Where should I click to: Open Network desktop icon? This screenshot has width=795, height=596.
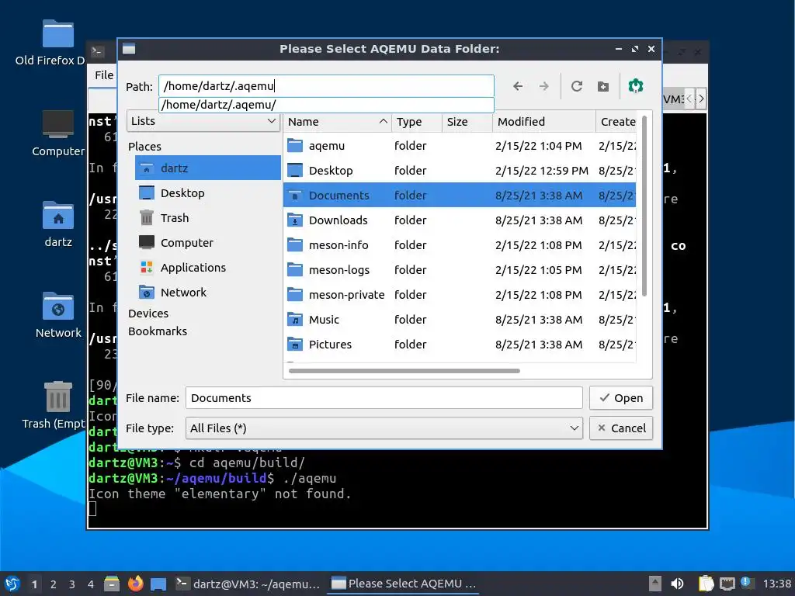point(57,315)
